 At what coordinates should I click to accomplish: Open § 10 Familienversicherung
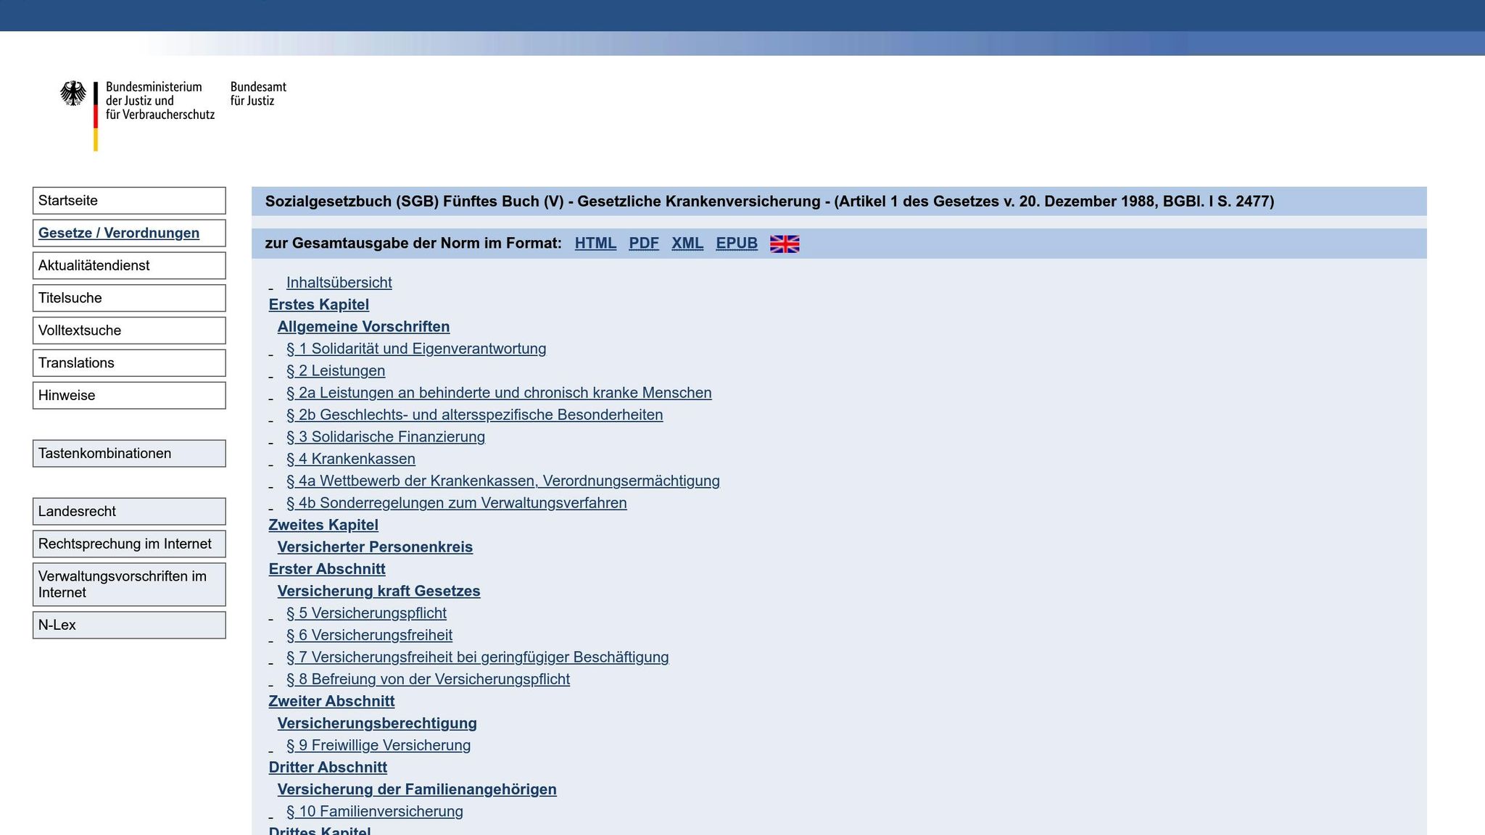374,812
